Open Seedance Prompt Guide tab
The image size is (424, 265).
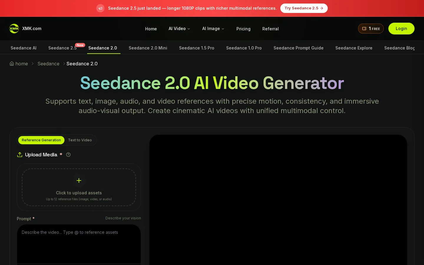[299, 48]
